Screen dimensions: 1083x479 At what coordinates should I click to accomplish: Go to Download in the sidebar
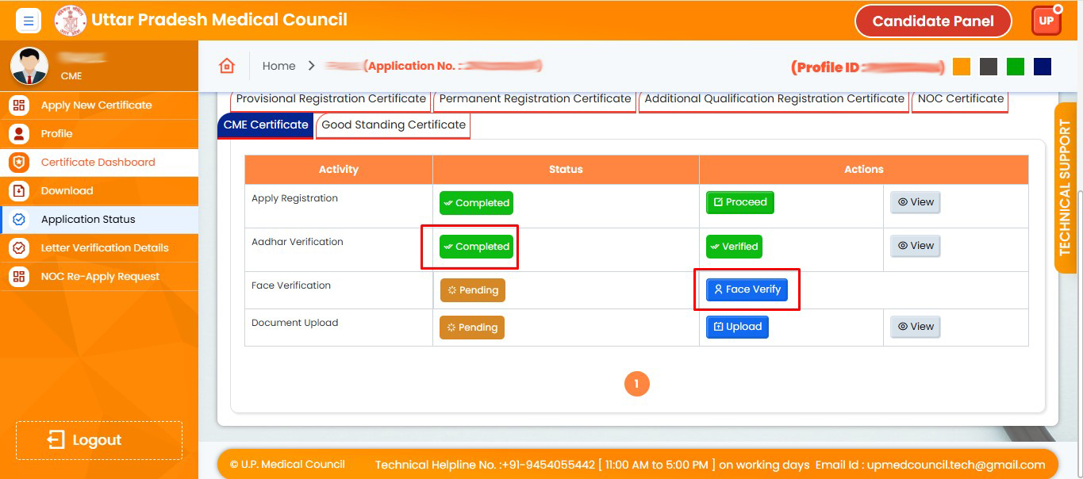pyautogui.click(x=67, y=190)
